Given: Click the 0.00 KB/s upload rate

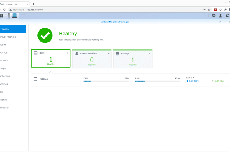Looking at the screenshot, I should point(194,81).
